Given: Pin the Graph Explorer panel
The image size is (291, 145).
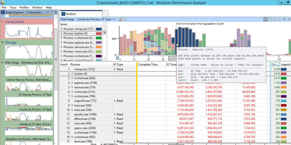Looking at the screenshot, I should click(x=52, y=12).
